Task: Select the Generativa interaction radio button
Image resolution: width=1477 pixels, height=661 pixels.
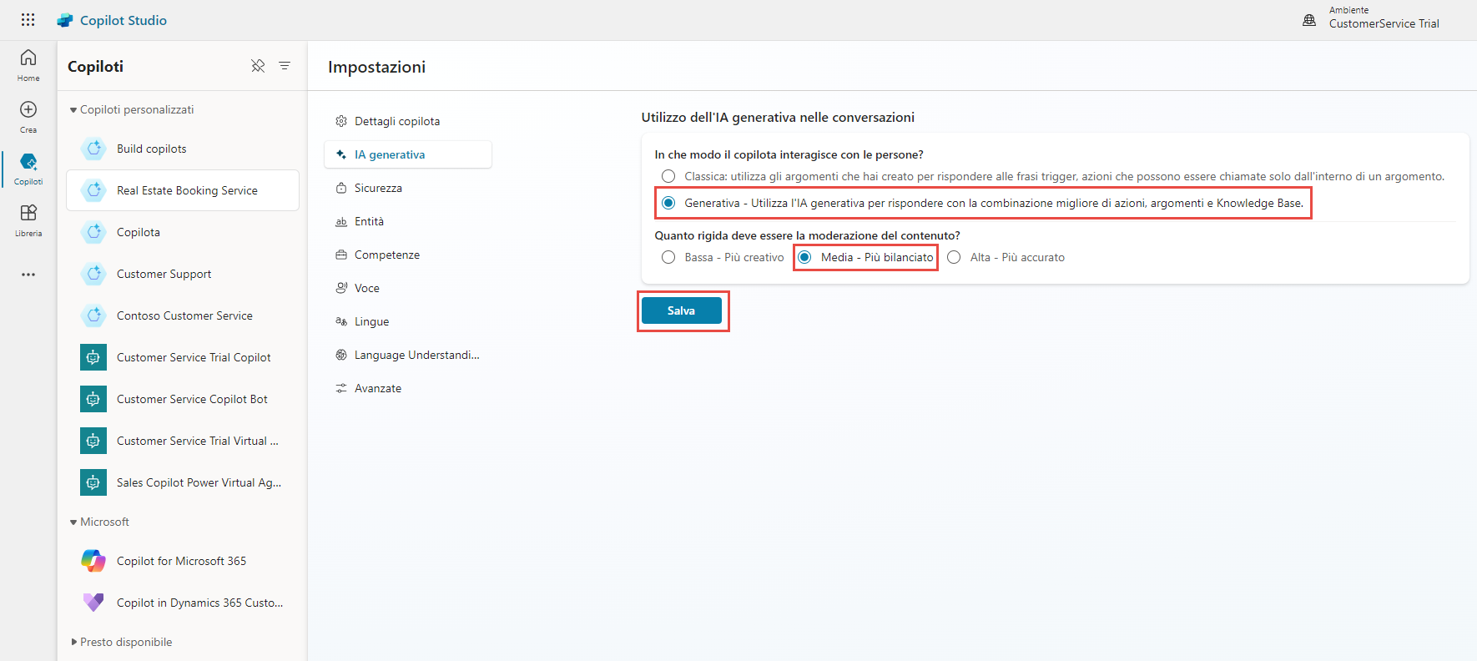Action: (668, 203)
